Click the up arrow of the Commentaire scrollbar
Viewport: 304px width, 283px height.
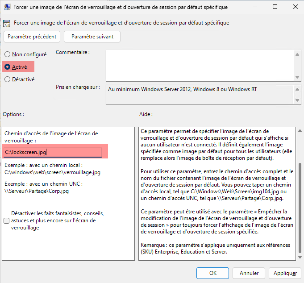[297, 54]
